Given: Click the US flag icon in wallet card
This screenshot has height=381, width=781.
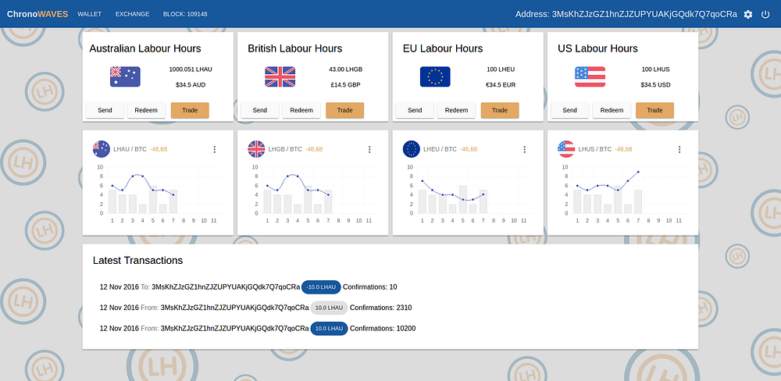Looking at the screenshot, I should (590, 77).
